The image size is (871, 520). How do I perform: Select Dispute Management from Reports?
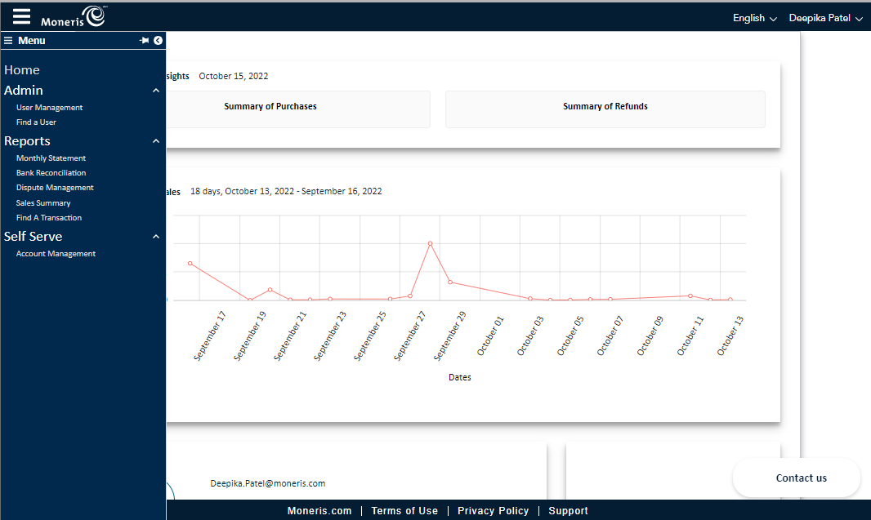coord(55,188)
